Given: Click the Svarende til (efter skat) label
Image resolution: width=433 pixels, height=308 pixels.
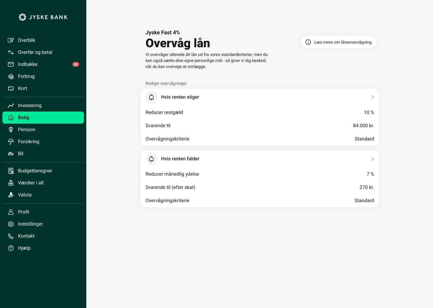Looking at the screenshot, I should pos(170,187).
